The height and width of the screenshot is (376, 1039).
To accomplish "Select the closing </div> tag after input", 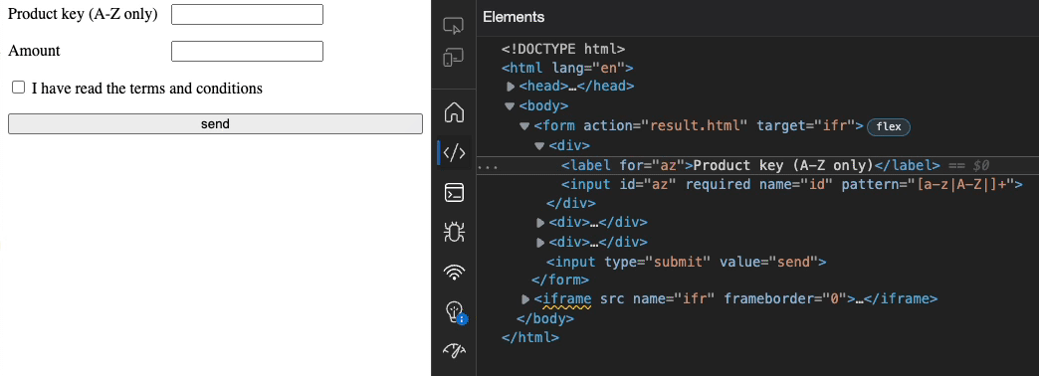I will [x=570, y=203].
